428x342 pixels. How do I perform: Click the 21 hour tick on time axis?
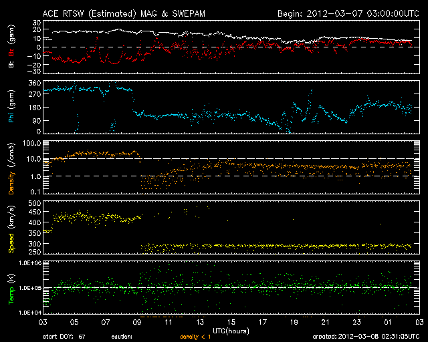coord(324,323)
